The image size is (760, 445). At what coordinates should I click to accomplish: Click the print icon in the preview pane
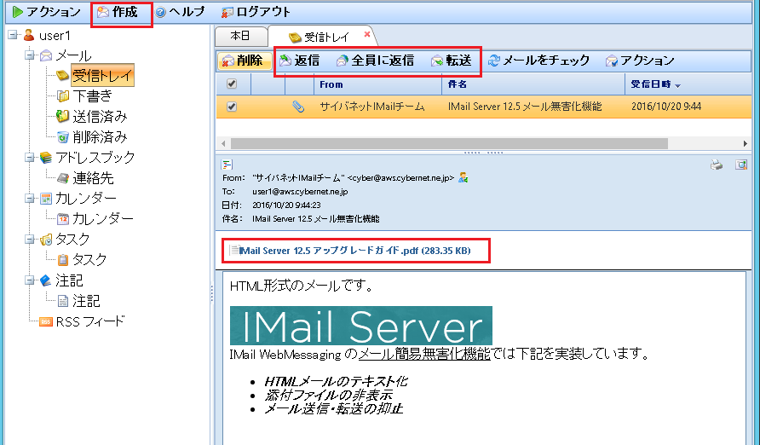click(717, 165)
